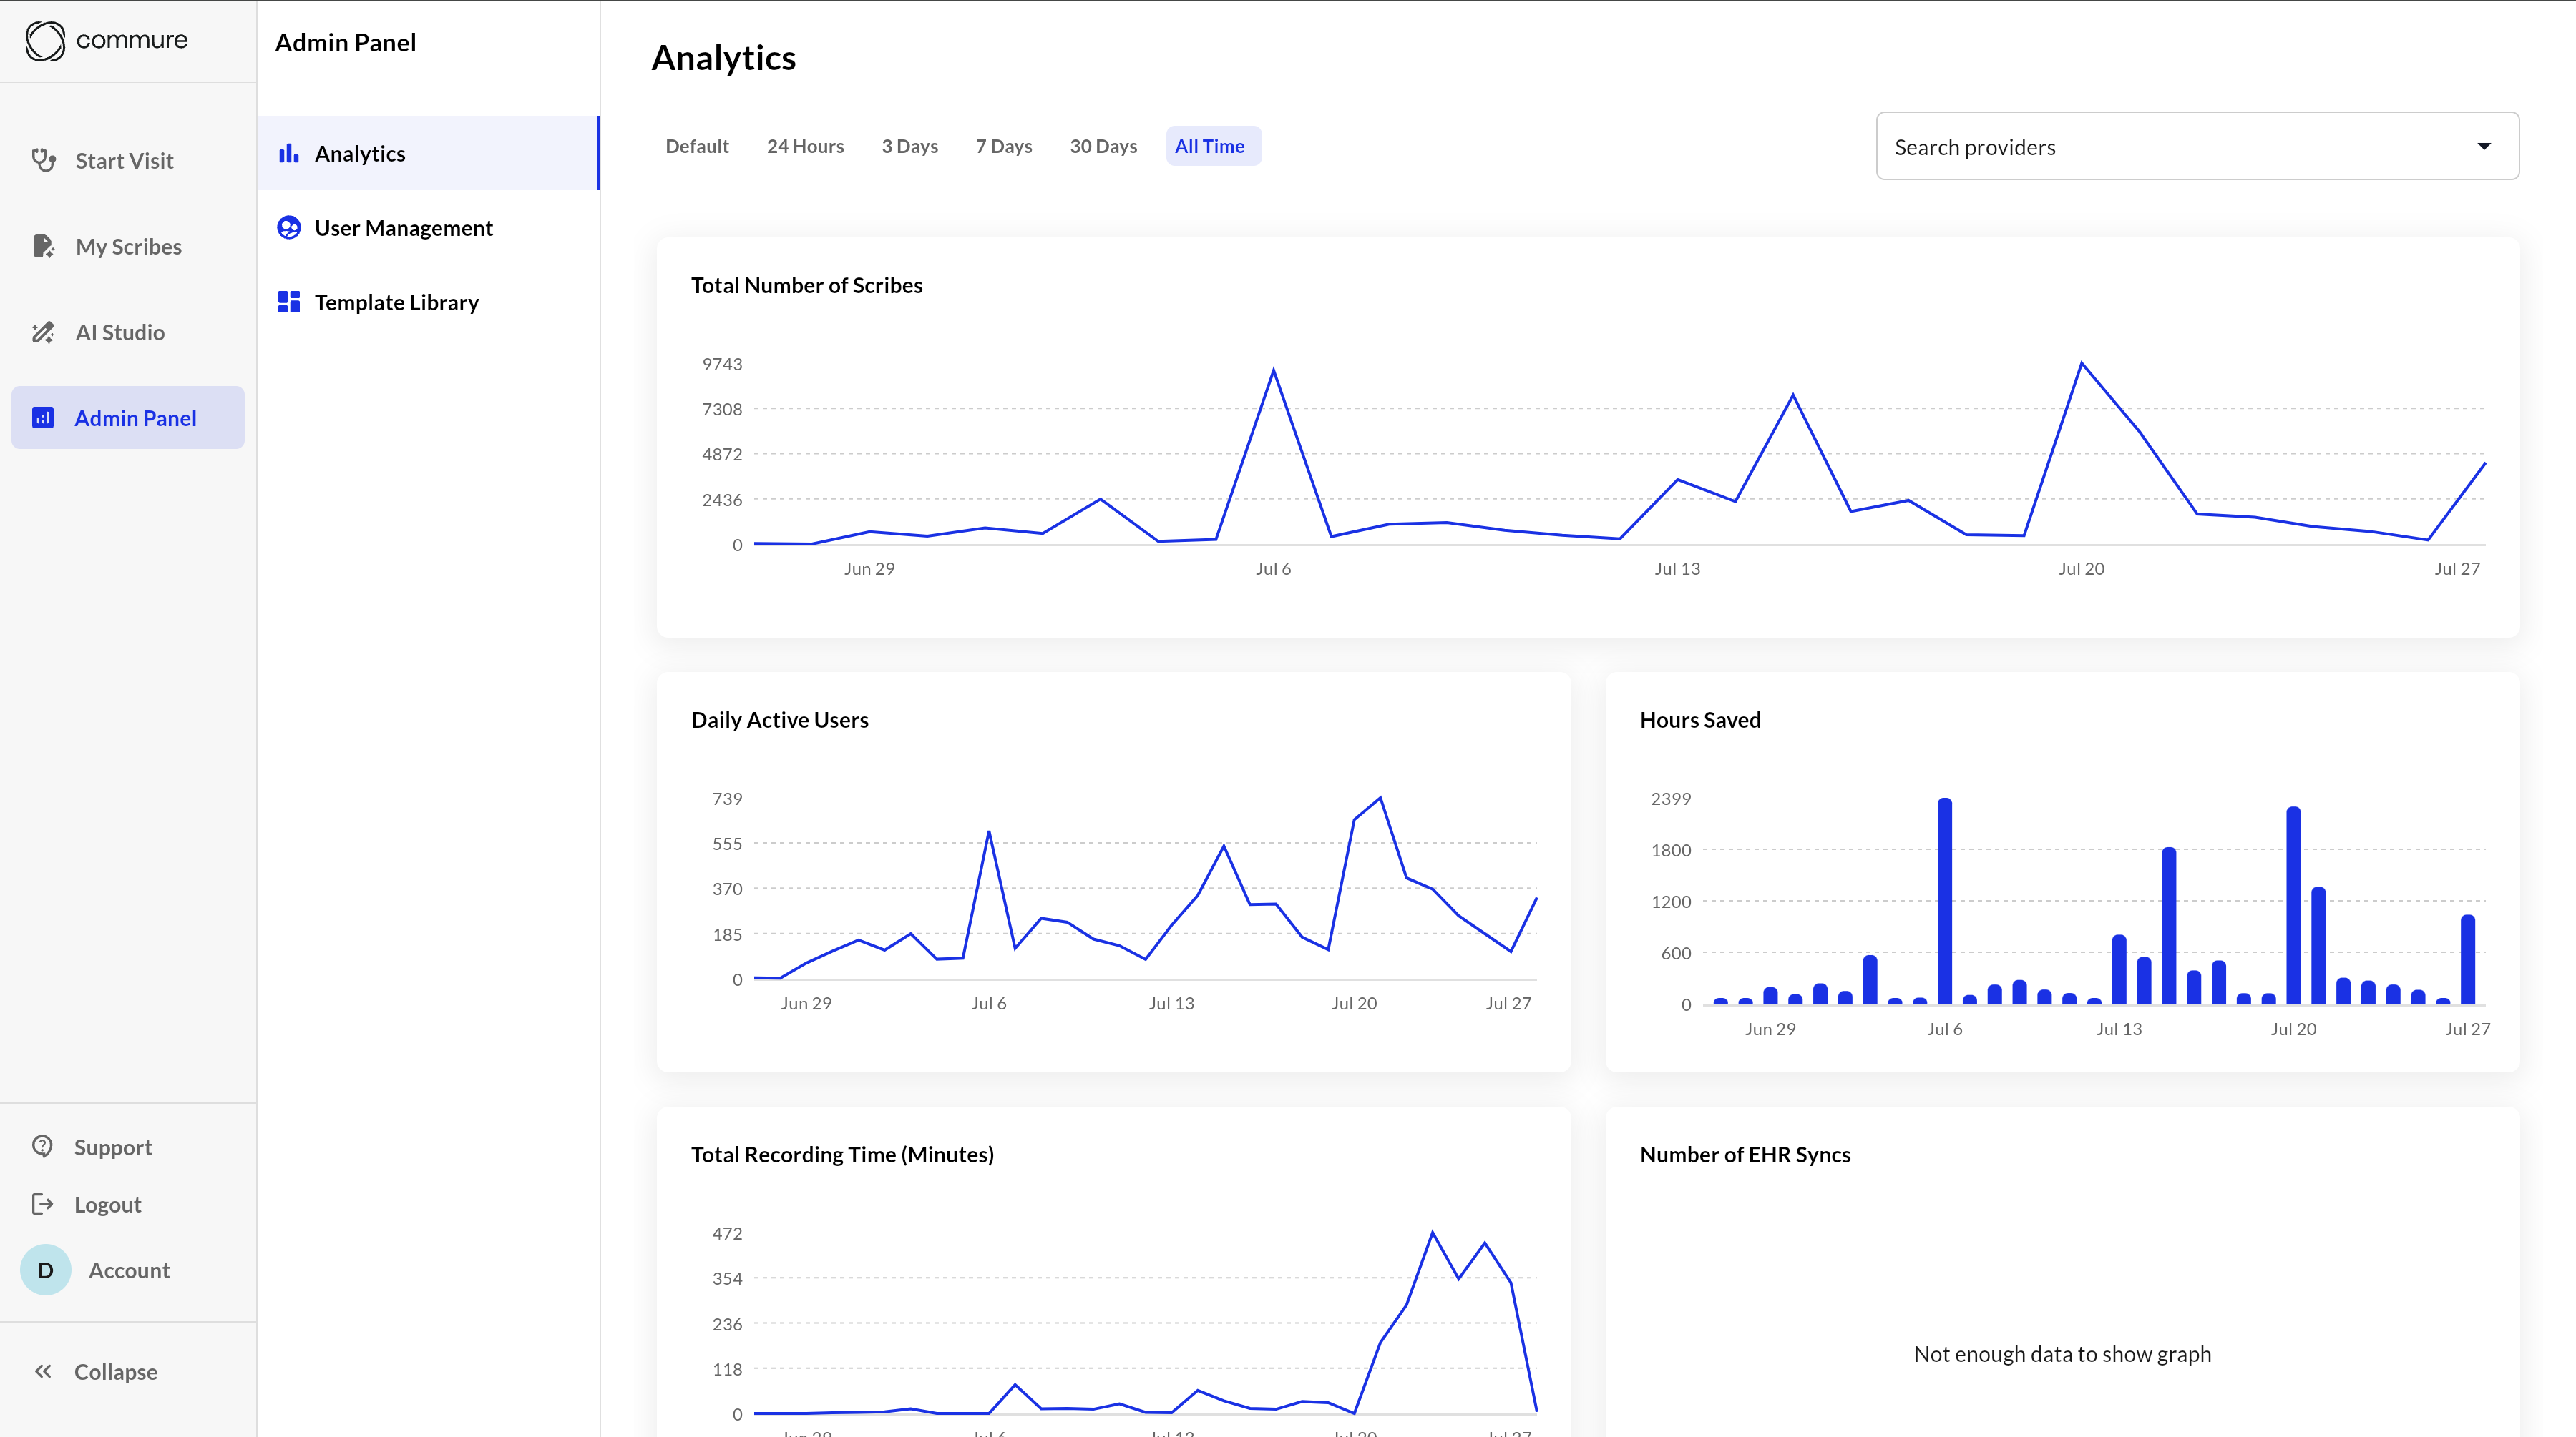Viewport: 2576px width, 1437px height.
Task: Click the Admin Panel chart icon
Action: (43, 418)
